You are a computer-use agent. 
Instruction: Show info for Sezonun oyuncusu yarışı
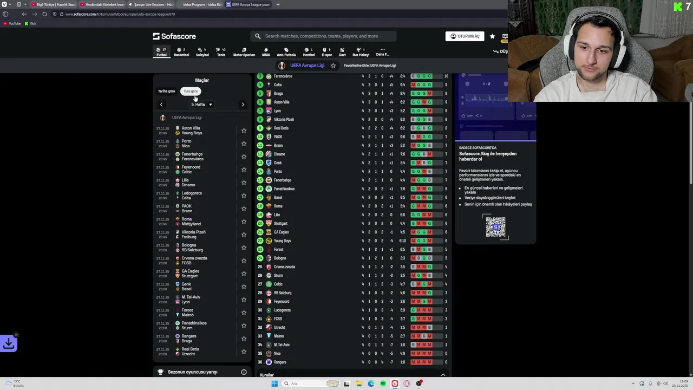pos(244,372)
